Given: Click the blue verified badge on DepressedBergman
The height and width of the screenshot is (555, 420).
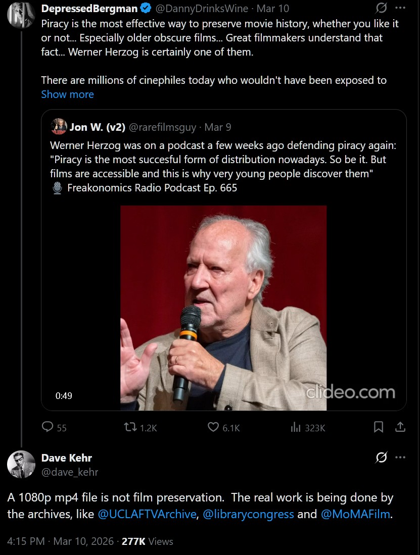Looking at the screenshot, I should click(x=146, y=9).
